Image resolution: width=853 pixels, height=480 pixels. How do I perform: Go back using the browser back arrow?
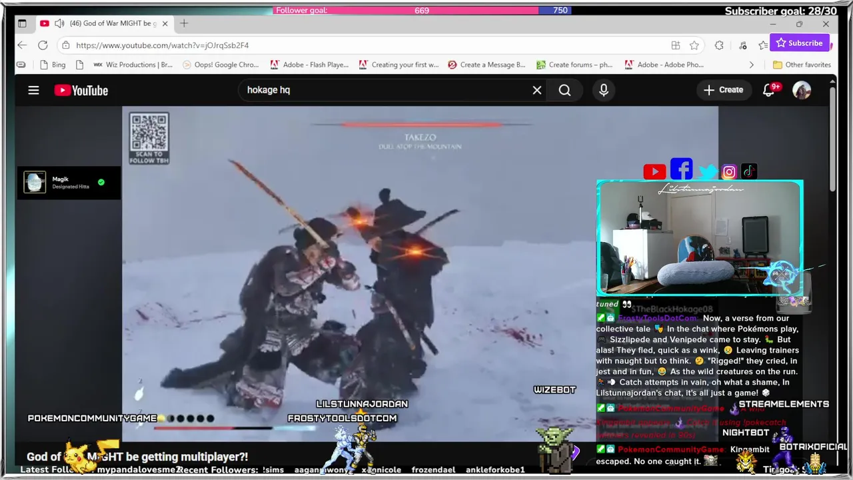[22, 45]
